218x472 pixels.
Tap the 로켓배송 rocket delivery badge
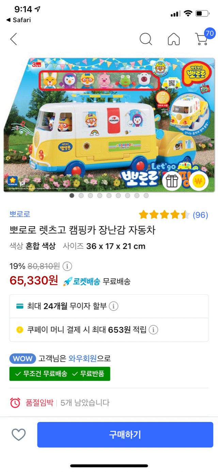pos(82,281)
